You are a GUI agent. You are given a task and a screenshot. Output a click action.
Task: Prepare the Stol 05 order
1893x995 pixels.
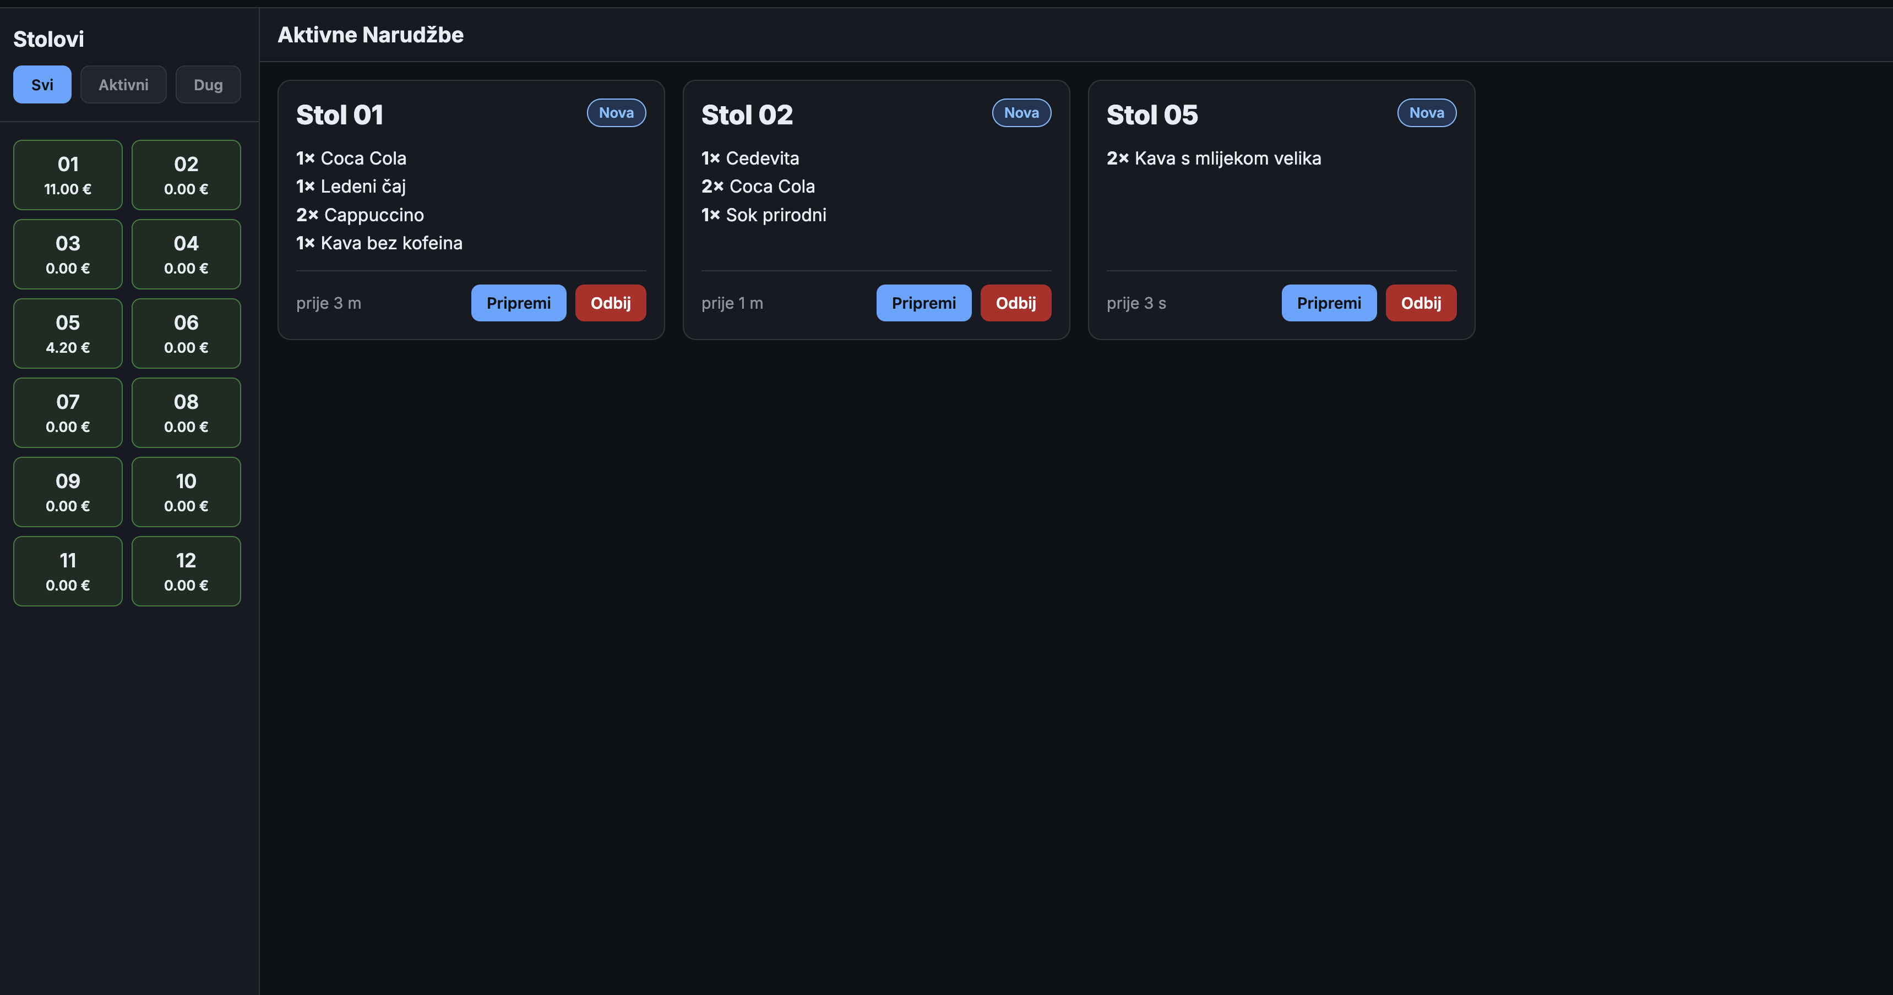pos(1329,303)
